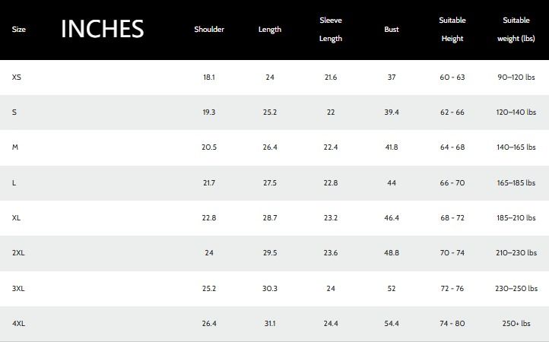Click the Shoulder column header
The width and height of the screenshot is (549, 342).
tap(209, 30)
